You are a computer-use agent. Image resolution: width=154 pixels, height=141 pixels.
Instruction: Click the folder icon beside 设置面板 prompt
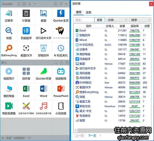pos(29,138)
